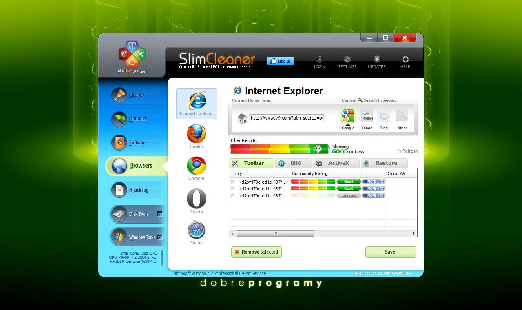This screenshot has height=310, width=522.
Task: Check the Unrated entry checkbox
Action: (233, 196)
